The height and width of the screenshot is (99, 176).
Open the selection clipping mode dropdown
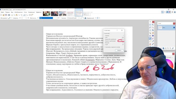coord(98,18)
